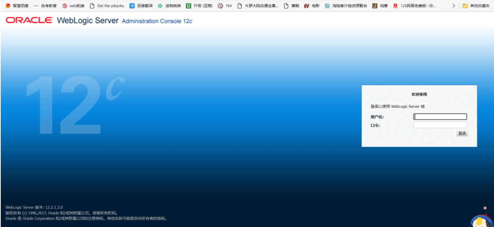The width and height of the screenshot is (494, 227).
Task: Click the 用户名: label
Action: click(x=377, y=117)
